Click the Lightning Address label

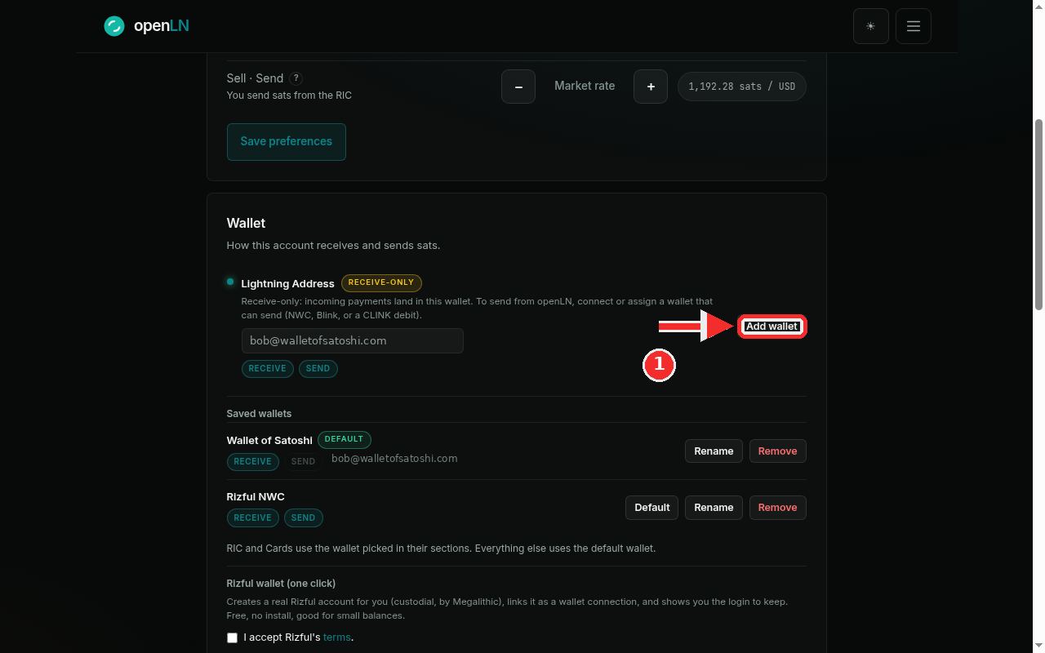(288, 284)
